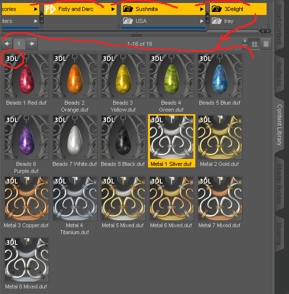Image resolution: width=289 pixels, height=294 pixels.
Task: Switch to the Surfaces tab
Action: 279,74
